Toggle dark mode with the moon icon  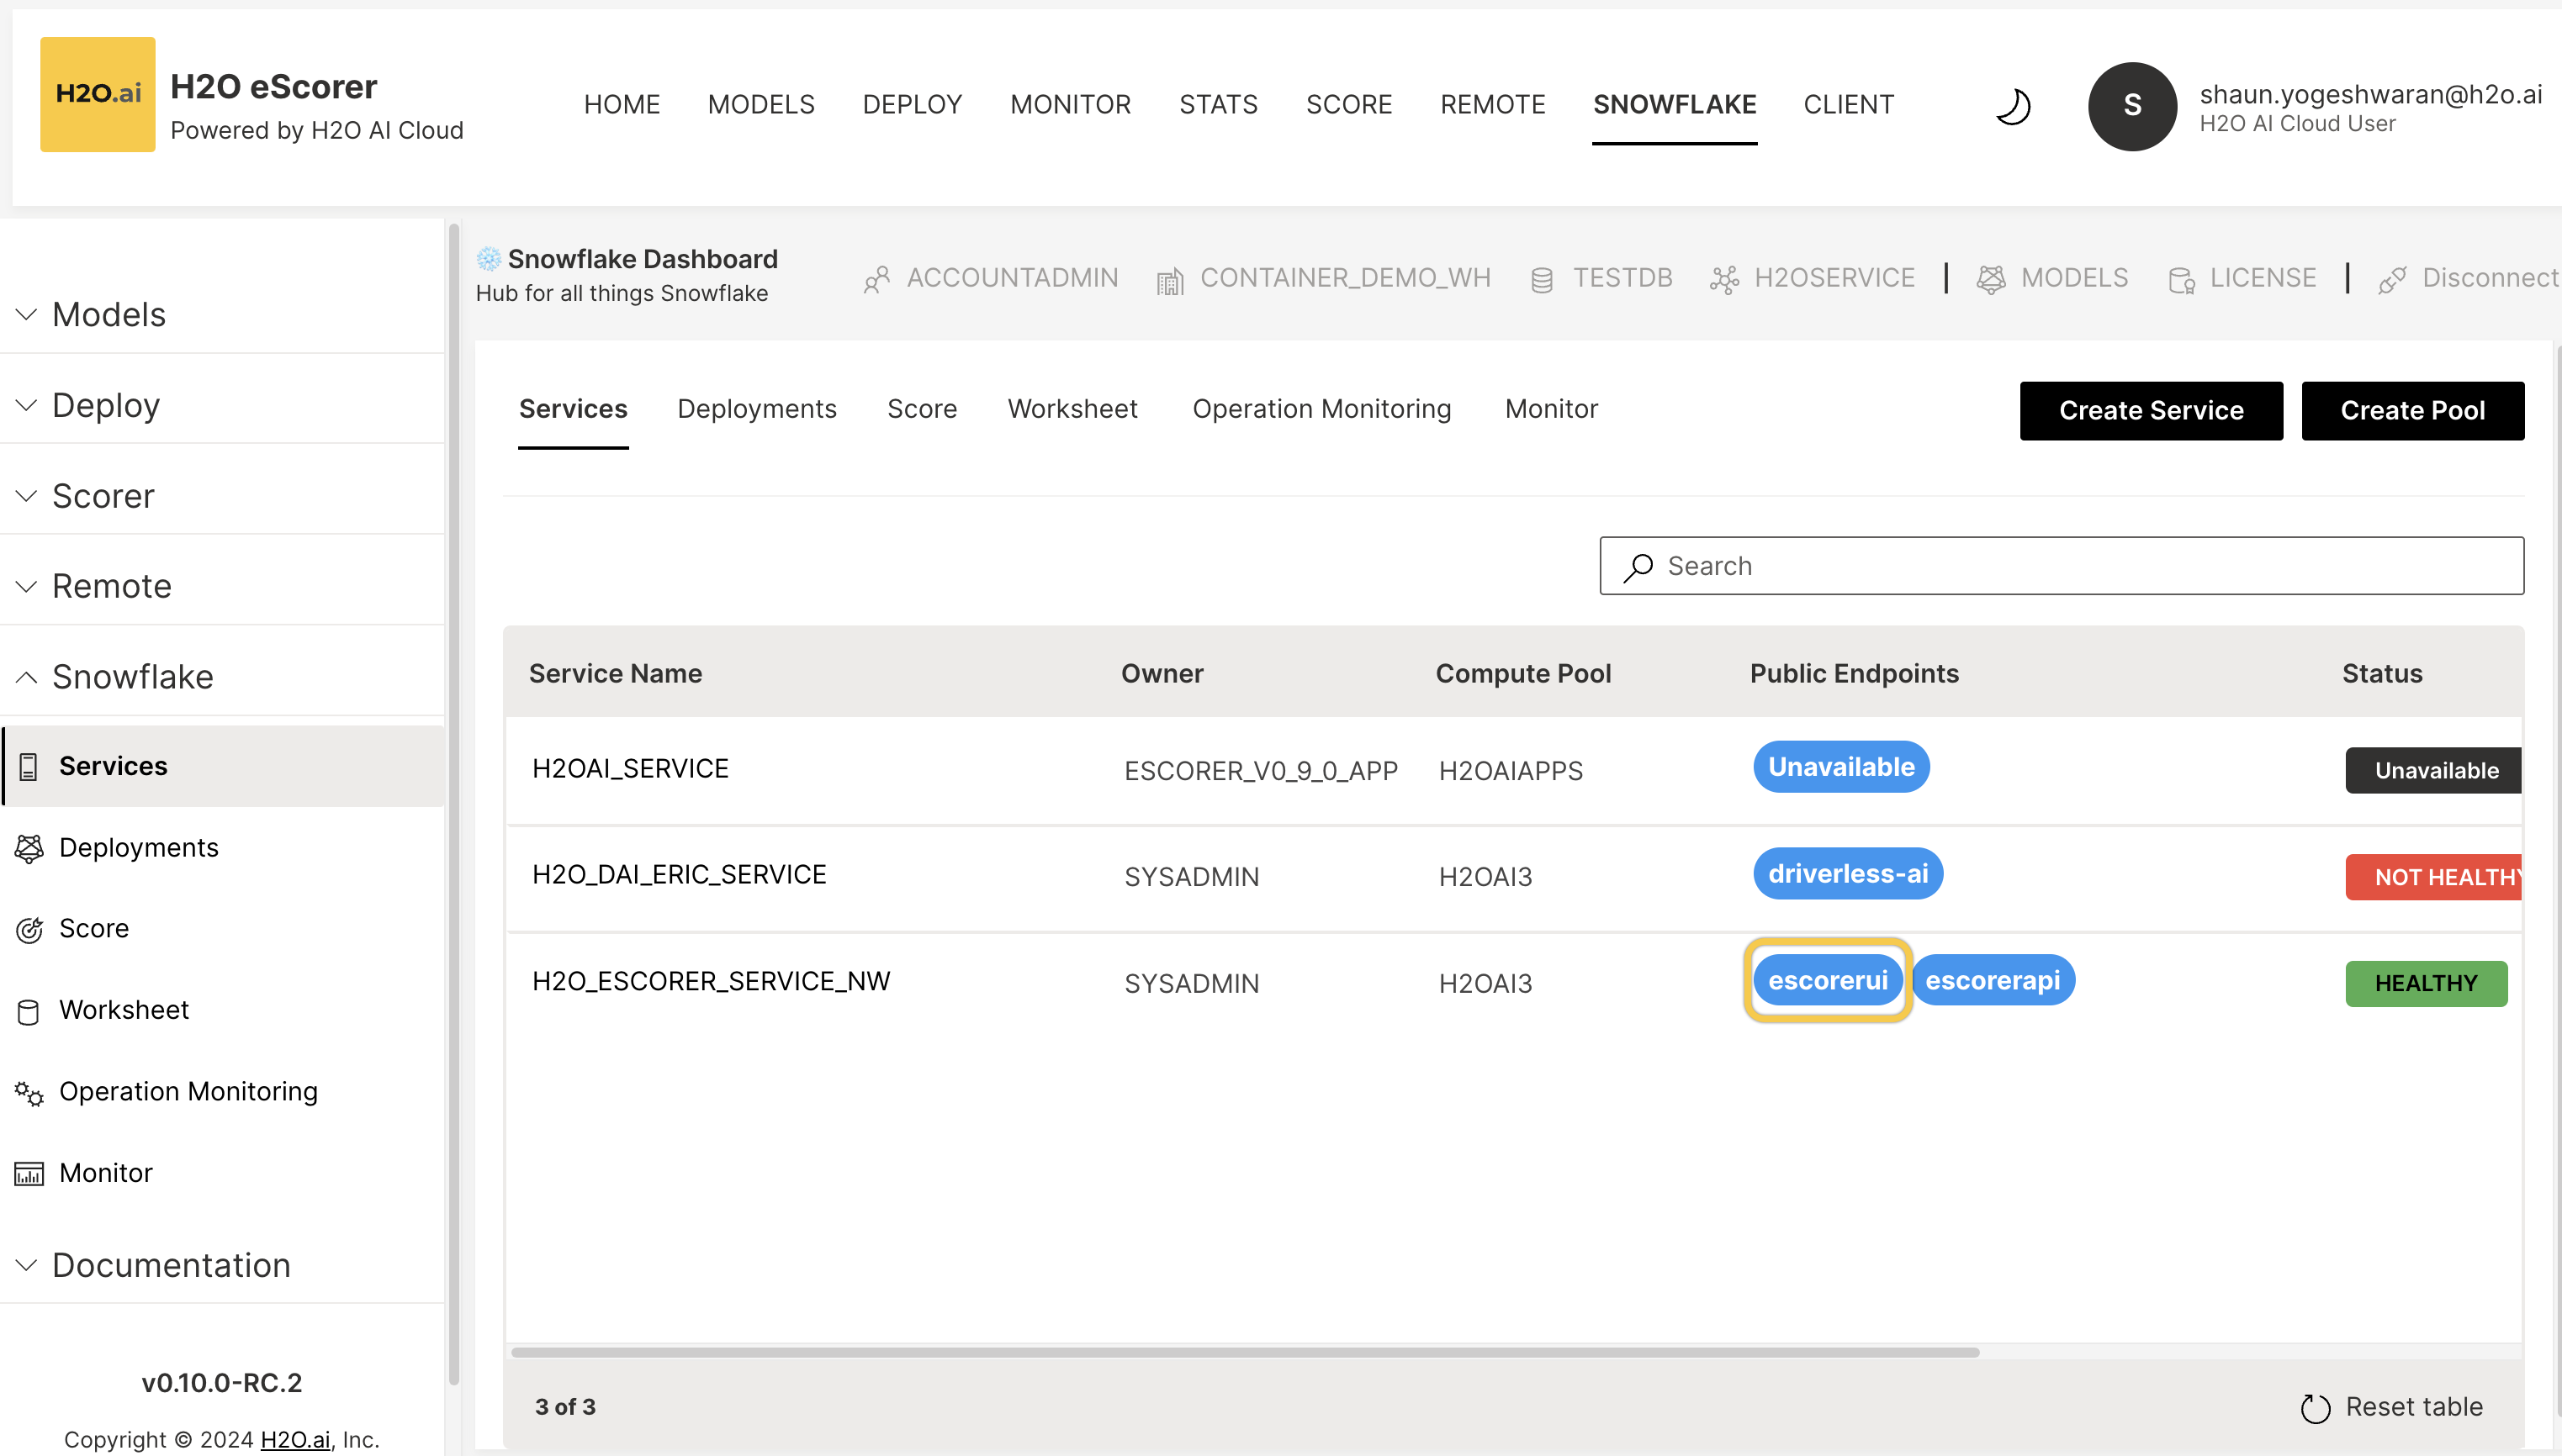[x=2014, y=106]
